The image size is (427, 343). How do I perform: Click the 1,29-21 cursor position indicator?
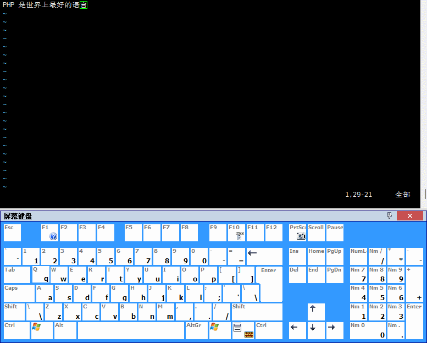pyautogui.click(x=358, y=194)
